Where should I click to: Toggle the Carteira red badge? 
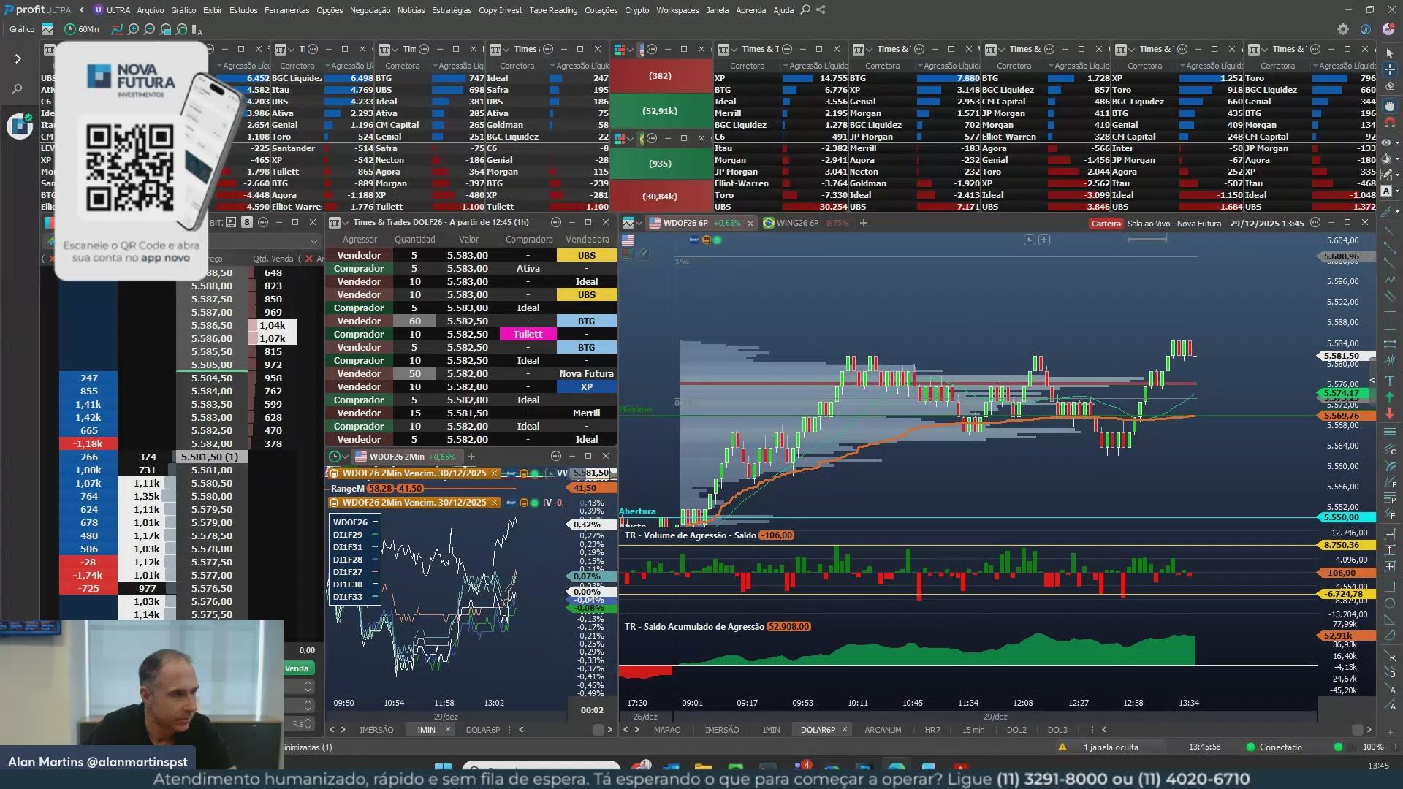1105,224
